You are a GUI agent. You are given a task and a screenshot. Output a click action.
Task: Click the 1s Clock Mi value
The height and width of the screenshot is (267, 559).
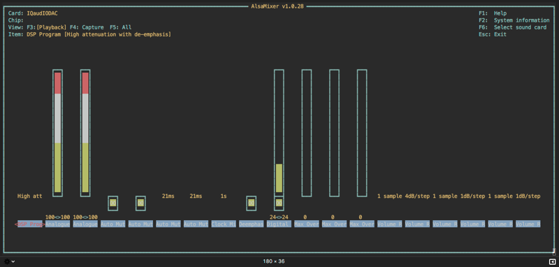pyautogui.click(x=224, y=196)
